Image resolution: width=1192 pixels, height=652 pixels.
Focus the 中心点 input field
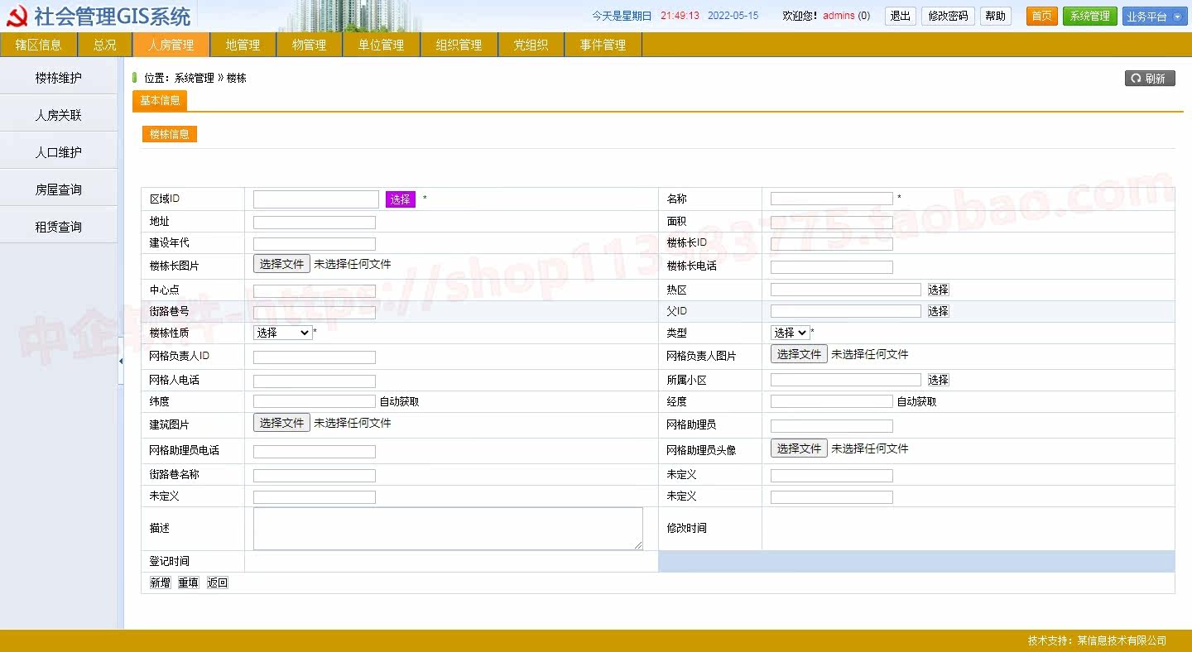click(x=315, y=290)
